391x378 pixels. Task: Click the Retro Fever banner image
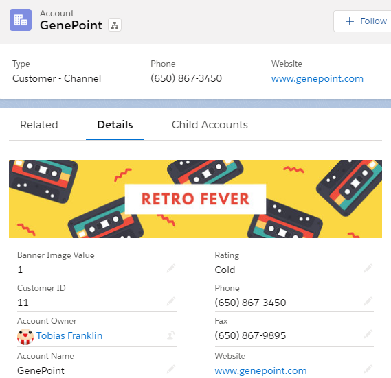195,199
